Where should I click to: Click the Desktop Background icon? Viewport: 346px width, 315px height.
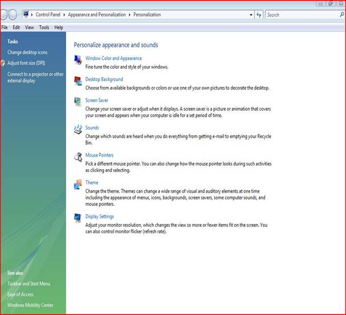(78, 81)
